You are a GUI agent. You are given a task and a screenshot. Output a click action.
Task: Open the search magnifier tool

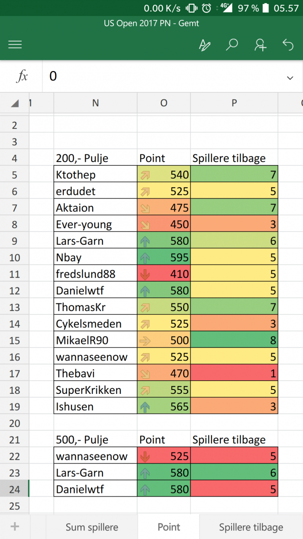pos(232,44)
